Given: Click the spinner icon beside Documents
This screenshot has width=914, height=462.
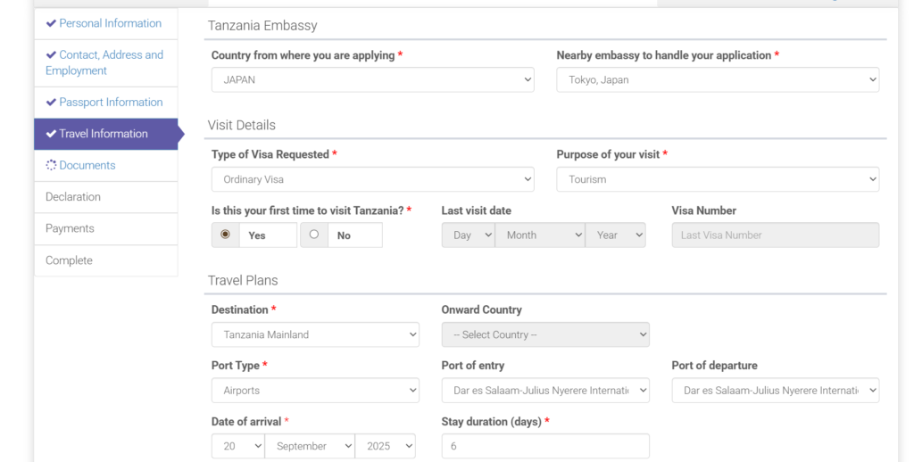Looking at the screenshot, I should tap(51, 166).
